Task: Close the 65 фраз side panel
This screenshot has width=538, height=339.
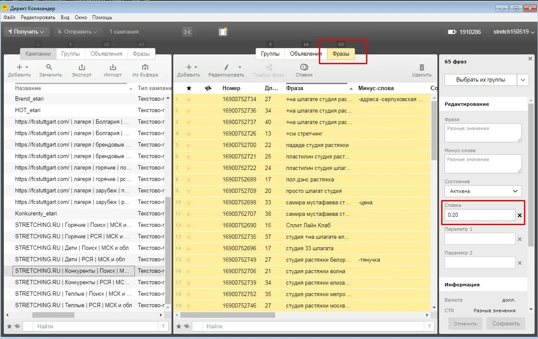Action: click(x=530, y=59)
